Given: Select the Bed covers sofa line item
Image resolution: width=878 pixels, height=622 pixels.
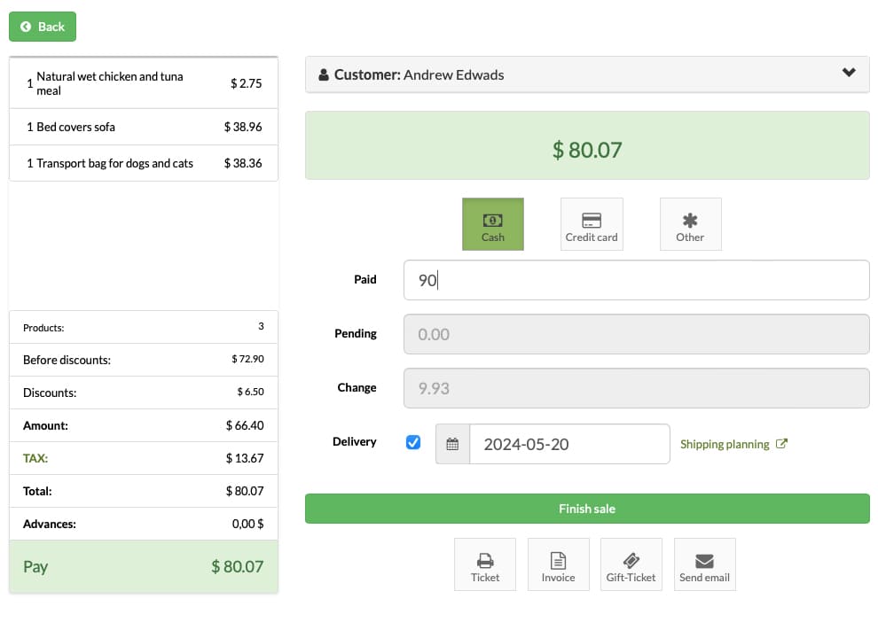Looking at the screenshot, I should coord(144,127).
